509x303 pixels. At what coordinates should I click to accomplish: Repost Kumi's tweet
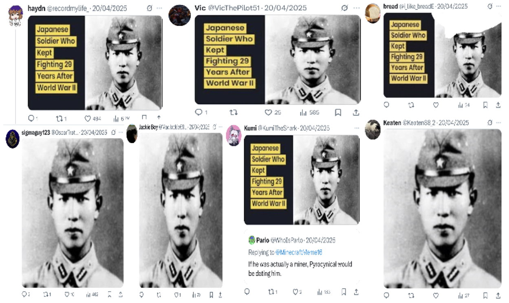pos(270,292)
